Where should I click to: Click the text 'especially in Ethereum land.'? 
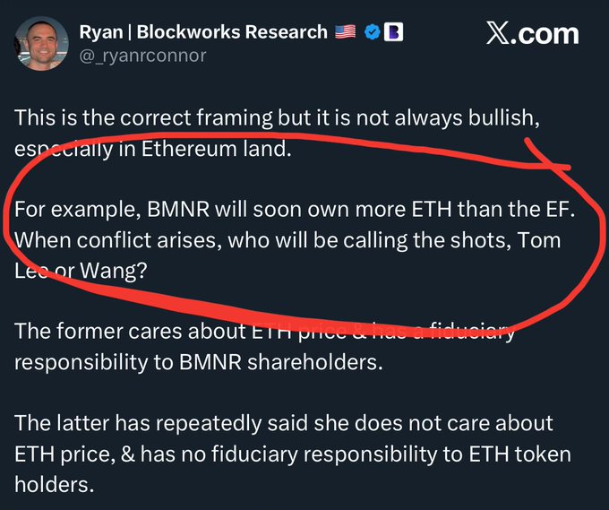pos(152,149)
